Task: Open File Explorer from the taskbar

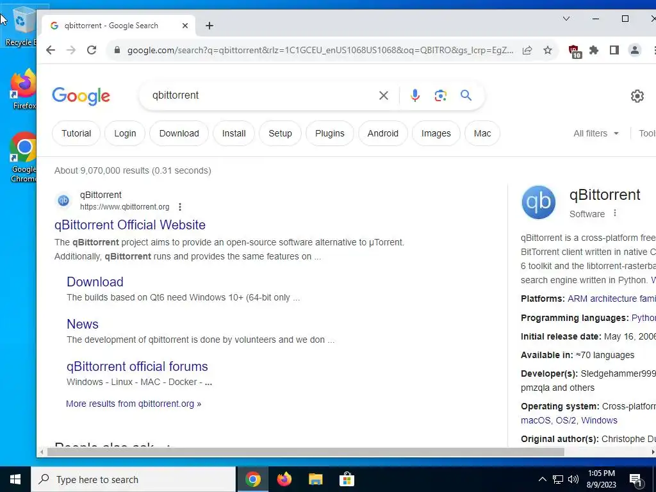Action: pyautogui.click(x=315, y=479)
